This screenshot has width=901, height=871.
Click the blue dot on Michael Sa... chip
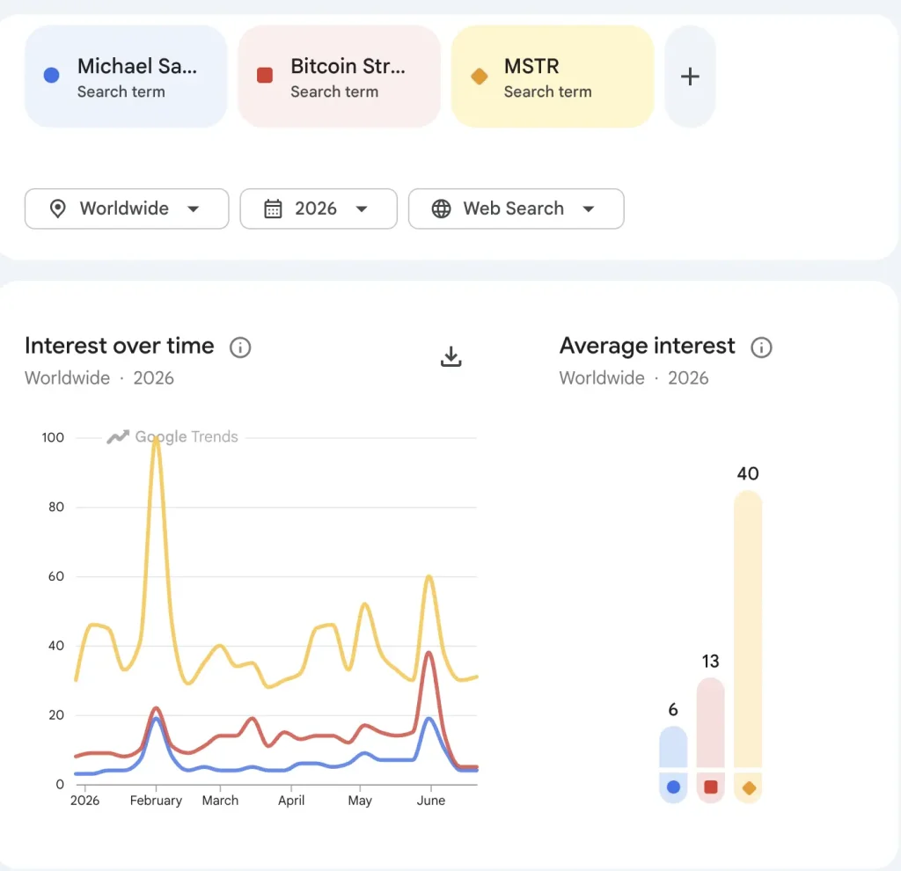point(52,76)
